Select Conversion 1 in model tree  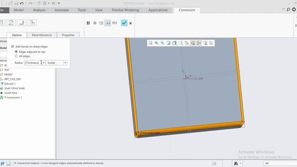14,97
